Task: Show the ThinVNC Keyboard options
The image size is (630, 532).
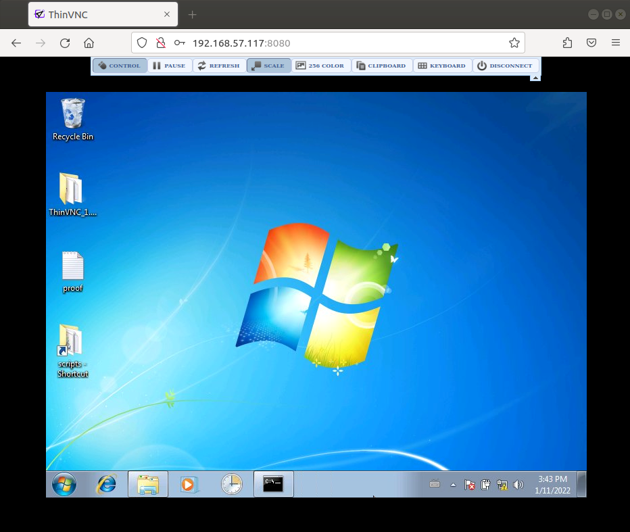Action: pyautogui.click(x=442, y=66)
